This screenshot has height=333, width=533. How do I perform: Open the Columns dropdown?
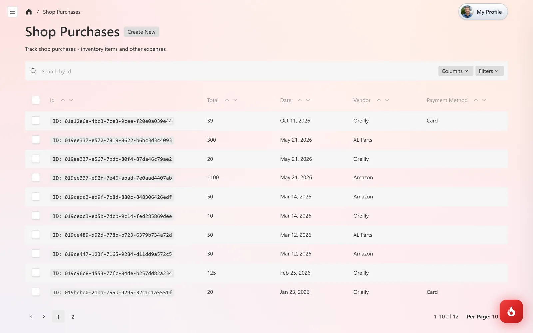(x=455, y=71)
